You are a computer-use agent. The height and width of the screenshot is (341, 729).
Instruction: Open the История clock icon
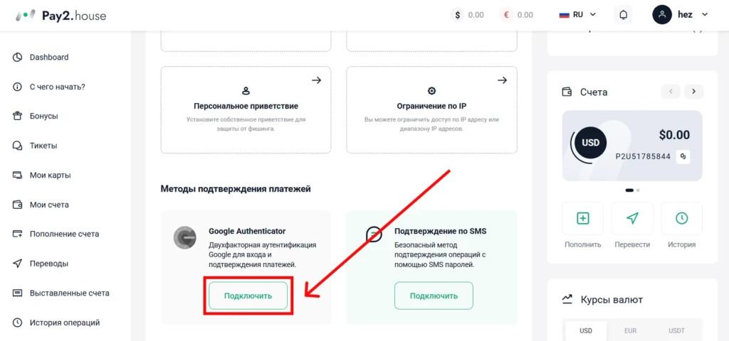tap(681, 219)
